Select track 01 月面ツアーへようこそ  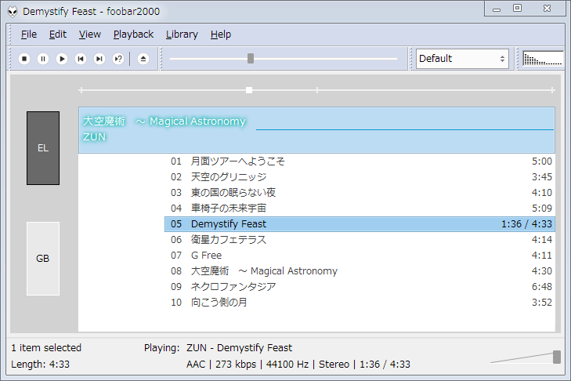[360, 161]
